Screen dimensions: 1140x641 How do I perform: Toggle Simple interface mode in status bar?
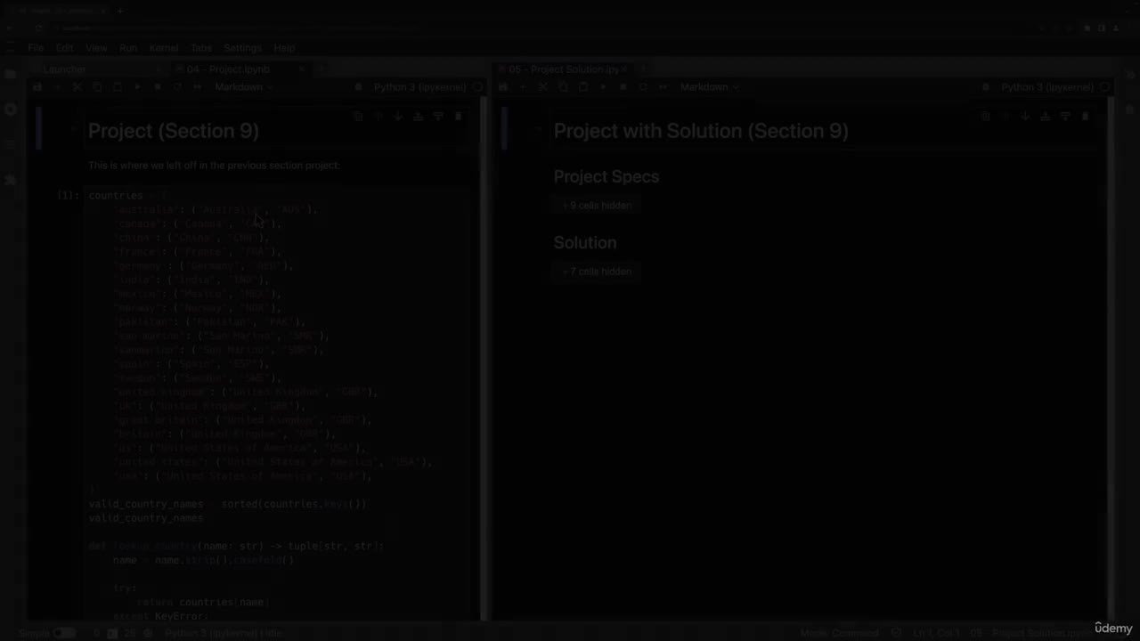click(63, 633)
